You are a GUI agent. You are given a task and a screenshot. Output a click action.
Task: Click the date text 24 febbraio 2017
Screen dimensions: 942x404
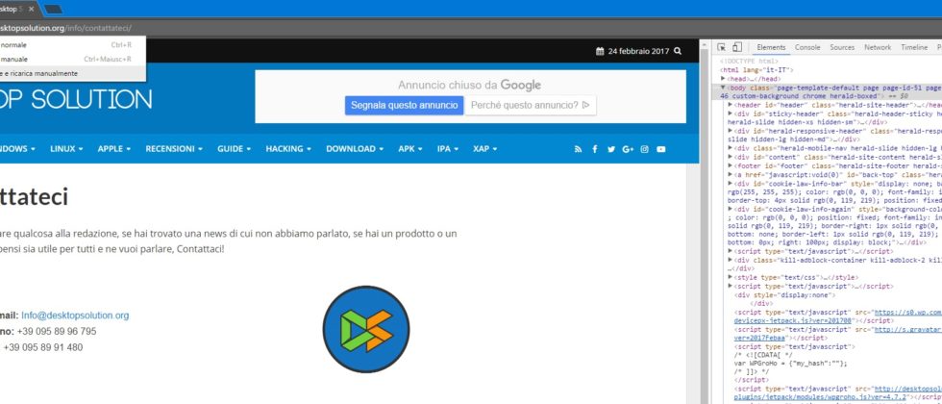[638, 51]
